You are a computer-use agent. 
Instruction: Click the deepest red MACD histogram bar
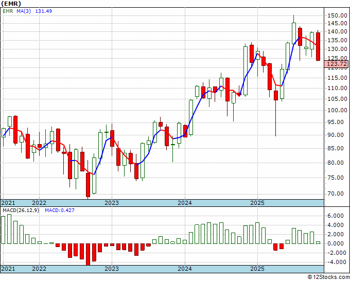tap(88, 254)
